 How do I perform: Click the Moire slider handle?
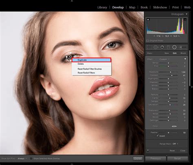(x=169, y=117)
